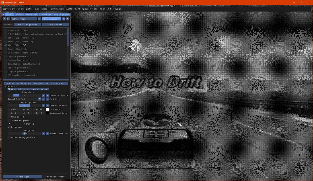Click the effects list scrollbar
The width and height of the screenshot is (313, 181).
(x=68, y=37)
